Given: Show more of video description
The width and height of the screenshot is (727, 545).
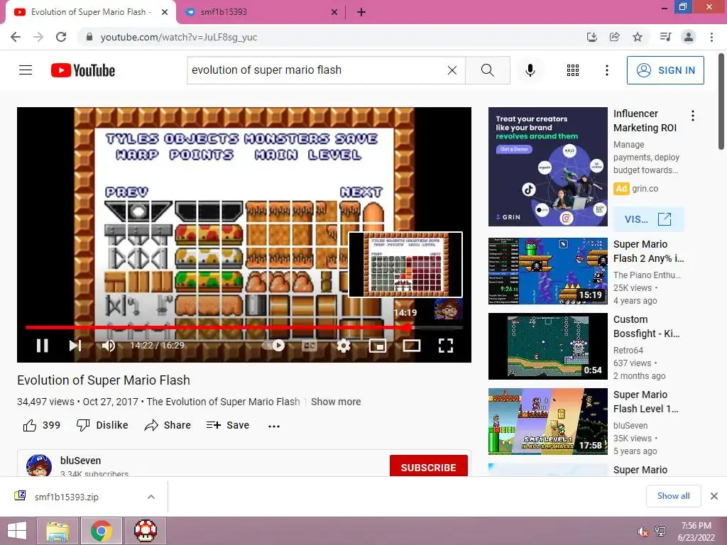Looking at the screenshot, I should click(x=336, y=402).
